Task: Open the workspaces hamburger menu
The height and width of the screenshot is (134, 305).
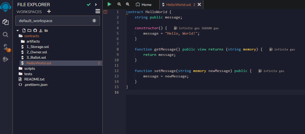Action: (x=98, y=12)
